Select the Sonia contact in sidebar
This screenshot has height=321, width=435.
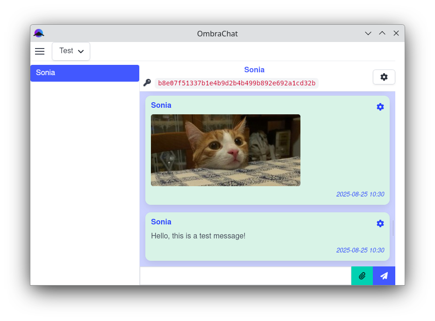point(85,73)
